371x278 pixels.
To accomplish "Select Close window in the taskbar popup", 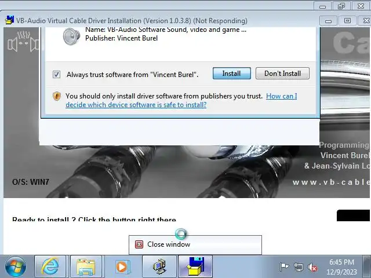I will pyautogui.click(x=195, y=244).
